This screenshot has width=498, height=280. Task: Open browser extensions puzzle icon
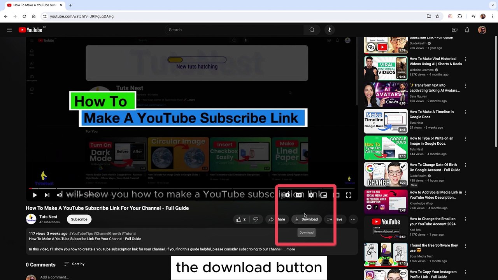pyautogui.click(x=459, y=16)
